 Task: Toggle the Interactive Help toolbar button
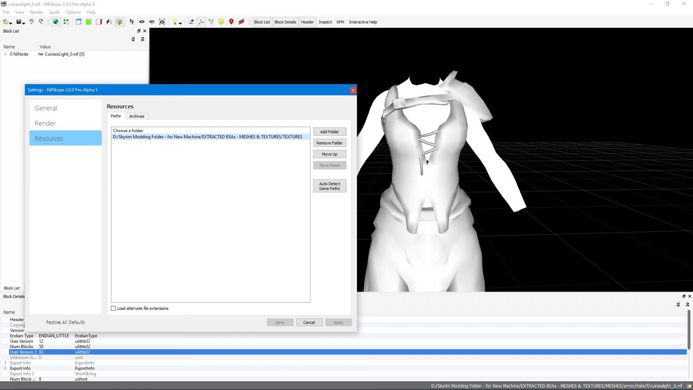click(x=363, y=22)
